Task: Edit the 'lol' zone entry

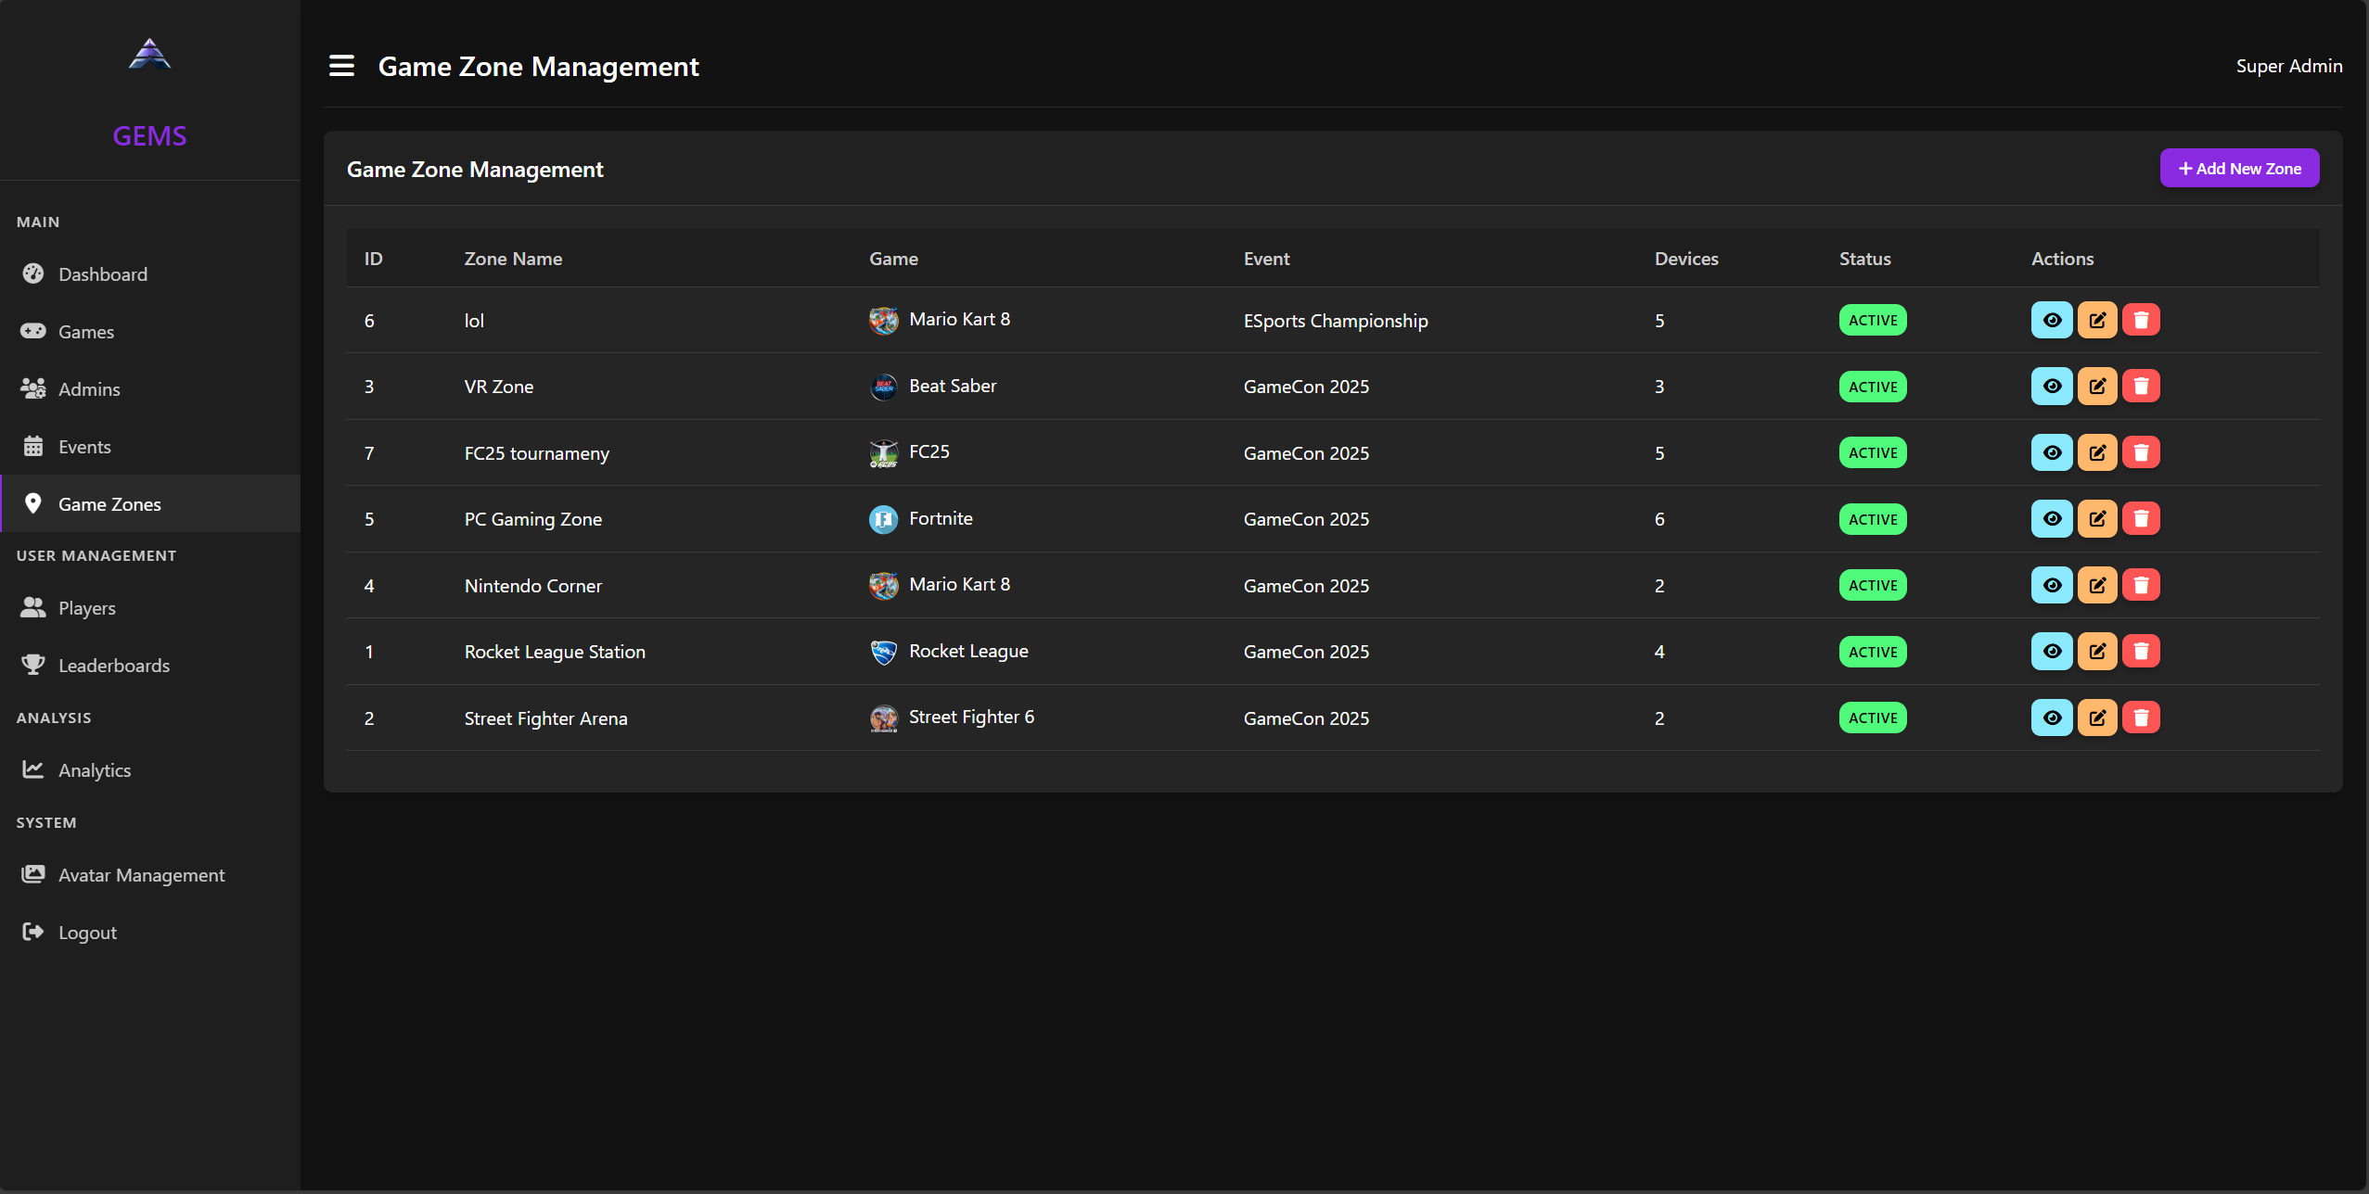Action: pos(2096,321)
